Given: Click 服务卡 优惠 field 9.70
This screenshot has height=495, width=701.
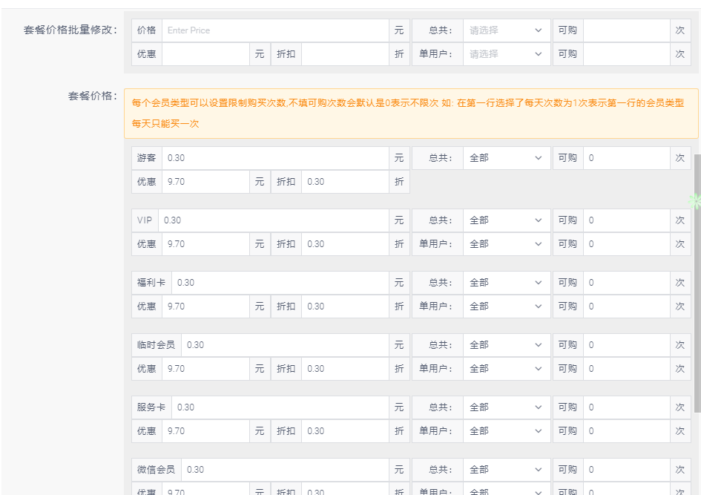Looking at the screenshot, I should click(x=205, y=431).
